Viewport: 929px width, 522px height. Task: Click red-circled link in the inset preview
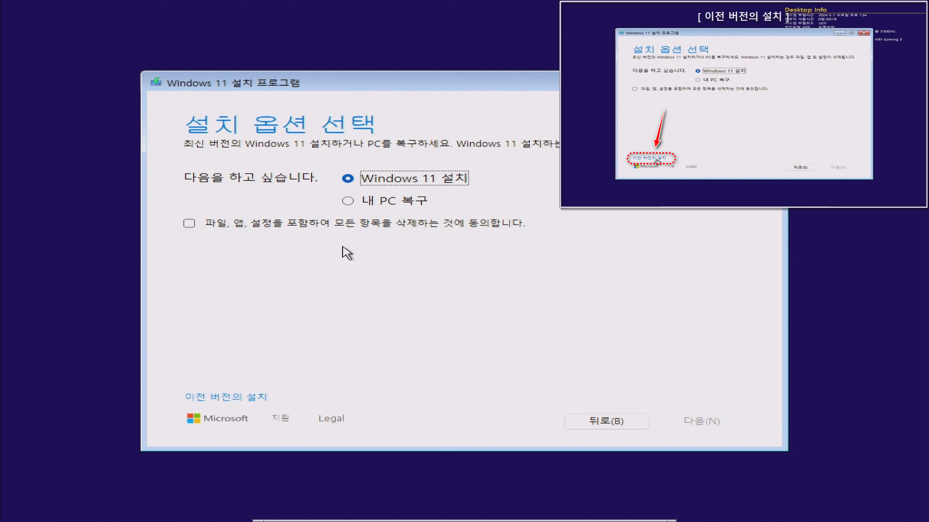pos(650,158)
